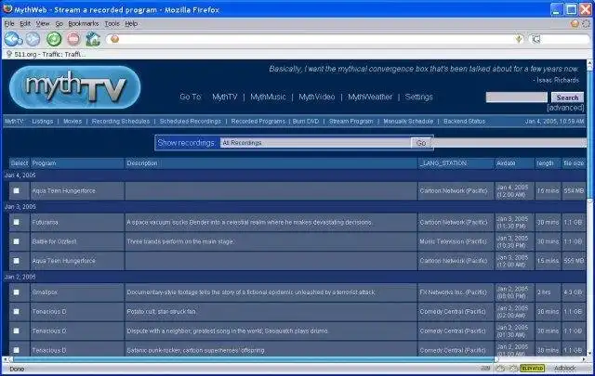Image resolution: width=595 pixels, height=376 pixels.
Task: Click the vertical scrollbar up arrow
Action: (x=590, y=63)
